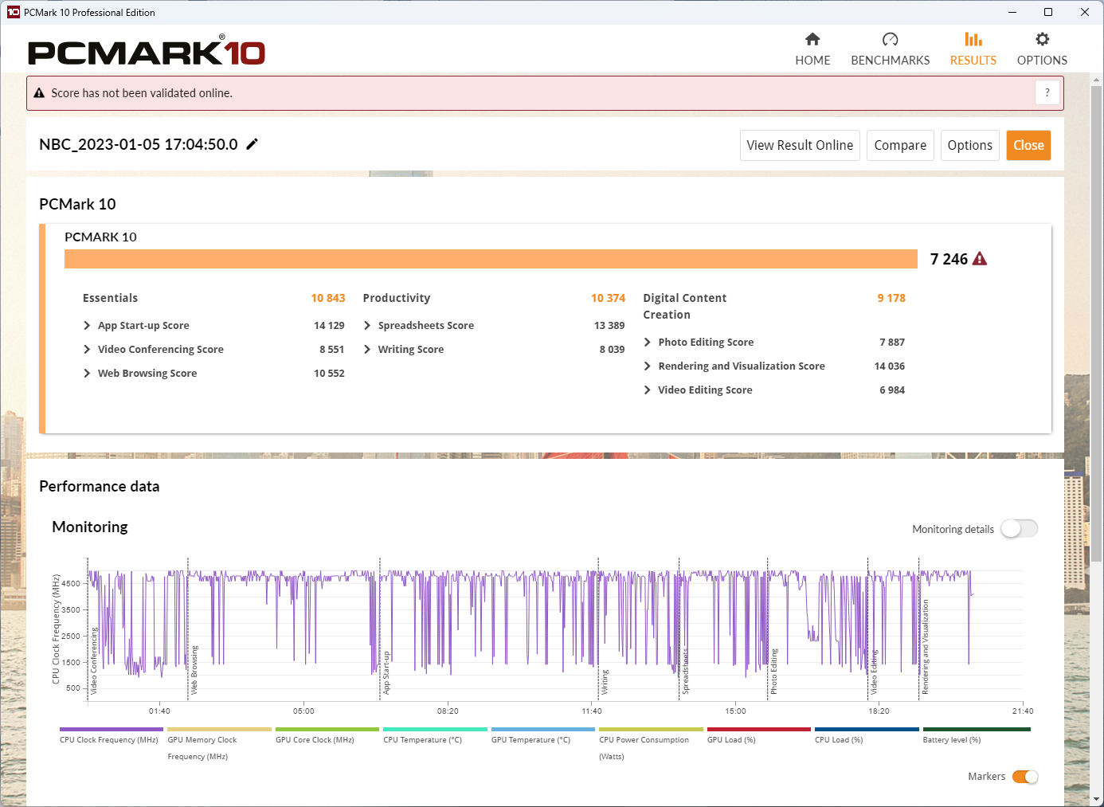Image resolution: width=1104 pixels, height=807 pixels.
Task: Click the Video Conferencing marker on chart
Action: click(x=93, y=660)
